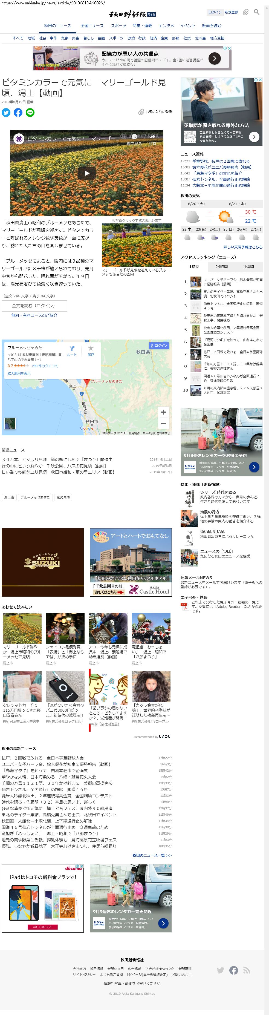Zoom out on the Google map
The image size is (269, 1015).
pyautogui.click(x=163, y=423)
